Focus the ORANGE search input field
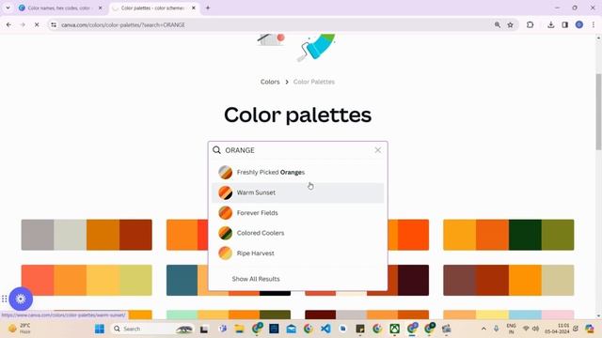The height and width of the screenshot is (338, 602). click(x=297, y=150)
